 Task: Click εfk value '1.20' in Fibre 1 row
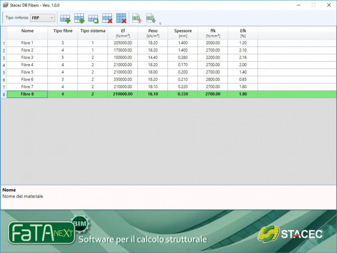pos(243,43)
